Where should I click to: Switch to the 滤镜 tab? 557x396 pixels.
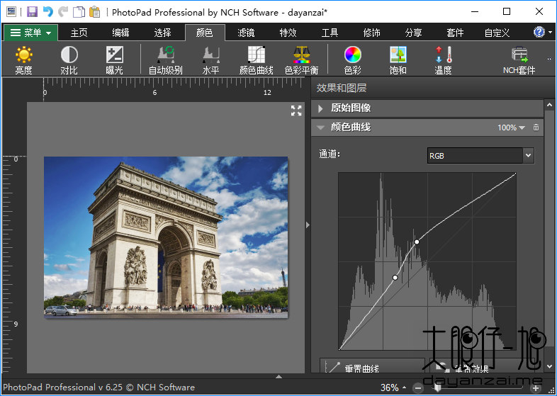[246, 33]
